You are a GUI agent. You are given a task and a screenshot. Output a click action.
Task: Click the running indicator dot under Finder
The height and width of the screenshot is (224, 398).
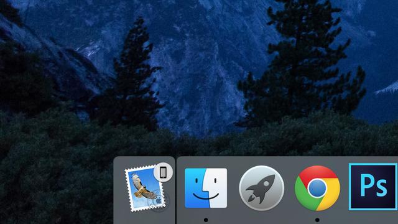206,220
